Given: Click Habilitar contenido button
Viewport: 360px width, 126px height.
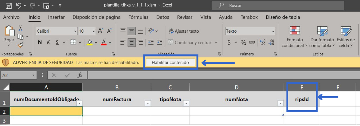Looking at the screenshot, I should click(170, 63).
